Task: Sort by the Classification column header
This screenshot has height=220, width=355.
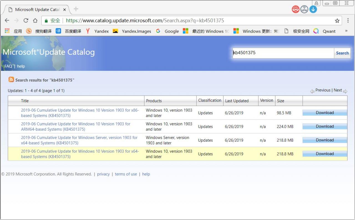Action: (210, 100)
